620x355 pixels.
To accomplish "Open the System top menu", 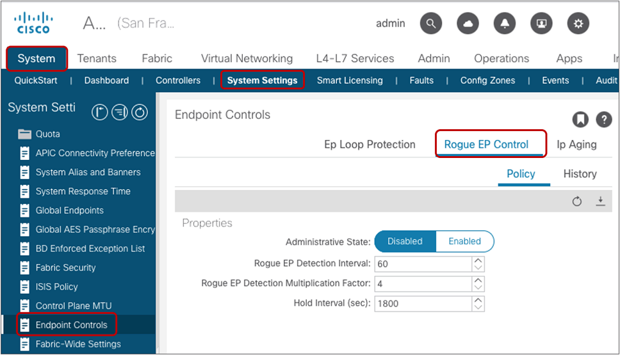I will (37, 58).
